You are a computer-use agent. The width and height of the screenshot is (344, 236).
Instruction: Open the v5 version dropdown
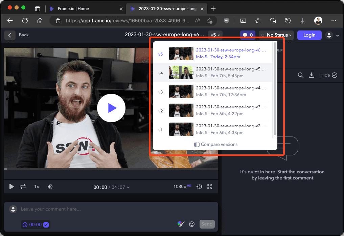pyautogui.click(x=215, y=35)
